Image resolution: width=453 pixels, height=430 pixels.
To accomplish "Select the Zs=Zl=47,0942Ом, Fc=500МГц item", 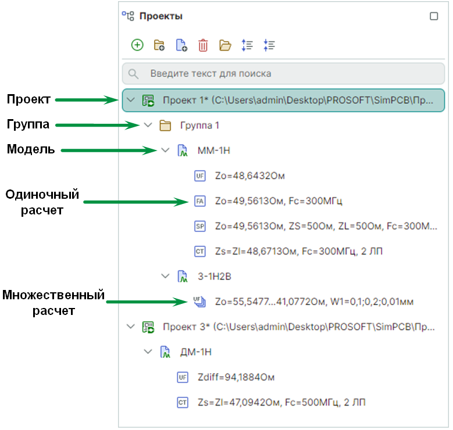I will coord(281,402).
